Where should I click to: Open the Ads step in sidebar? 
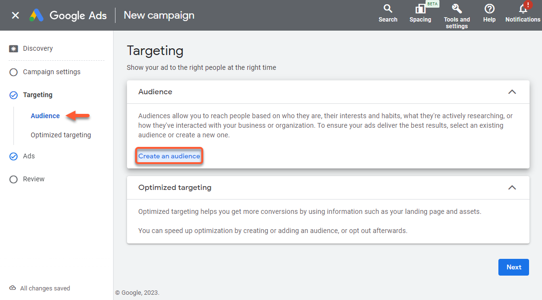click(x=29, y=156)
